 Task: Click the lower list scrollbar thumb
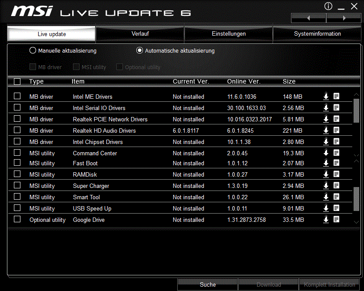pyautogui.click(x=356, y=199)
